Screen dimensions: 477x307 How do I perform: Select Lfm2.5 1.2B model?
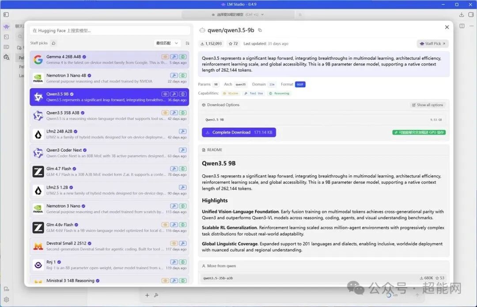(110, 190)
